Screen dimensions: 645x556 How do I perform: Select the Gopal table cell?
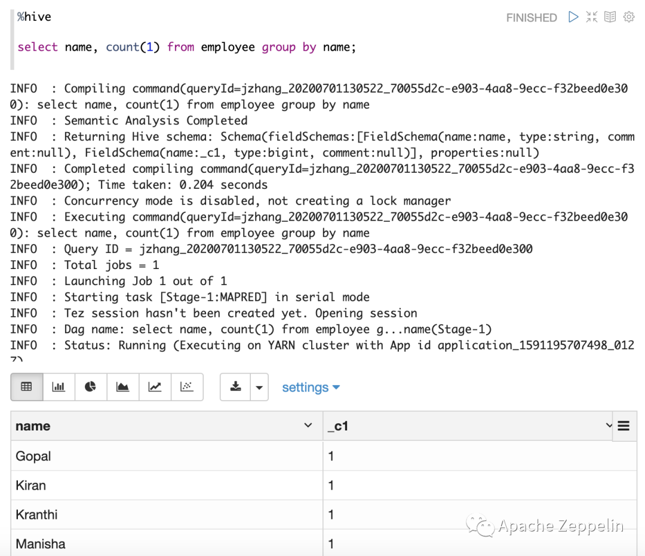pos(33,456)
